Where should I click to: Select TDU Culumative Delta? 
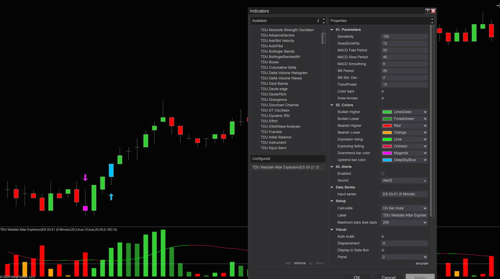point(278,67)
